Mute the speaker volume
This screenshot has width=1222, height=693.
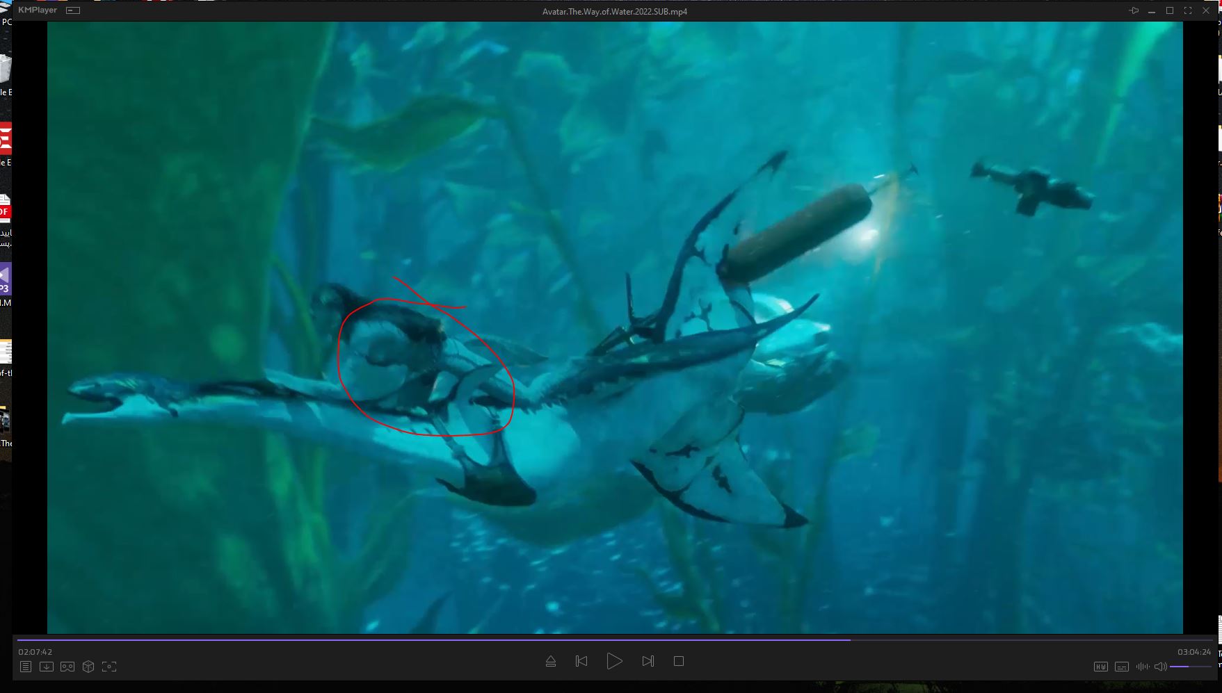pyautogui.click(x=1159, y=667)
